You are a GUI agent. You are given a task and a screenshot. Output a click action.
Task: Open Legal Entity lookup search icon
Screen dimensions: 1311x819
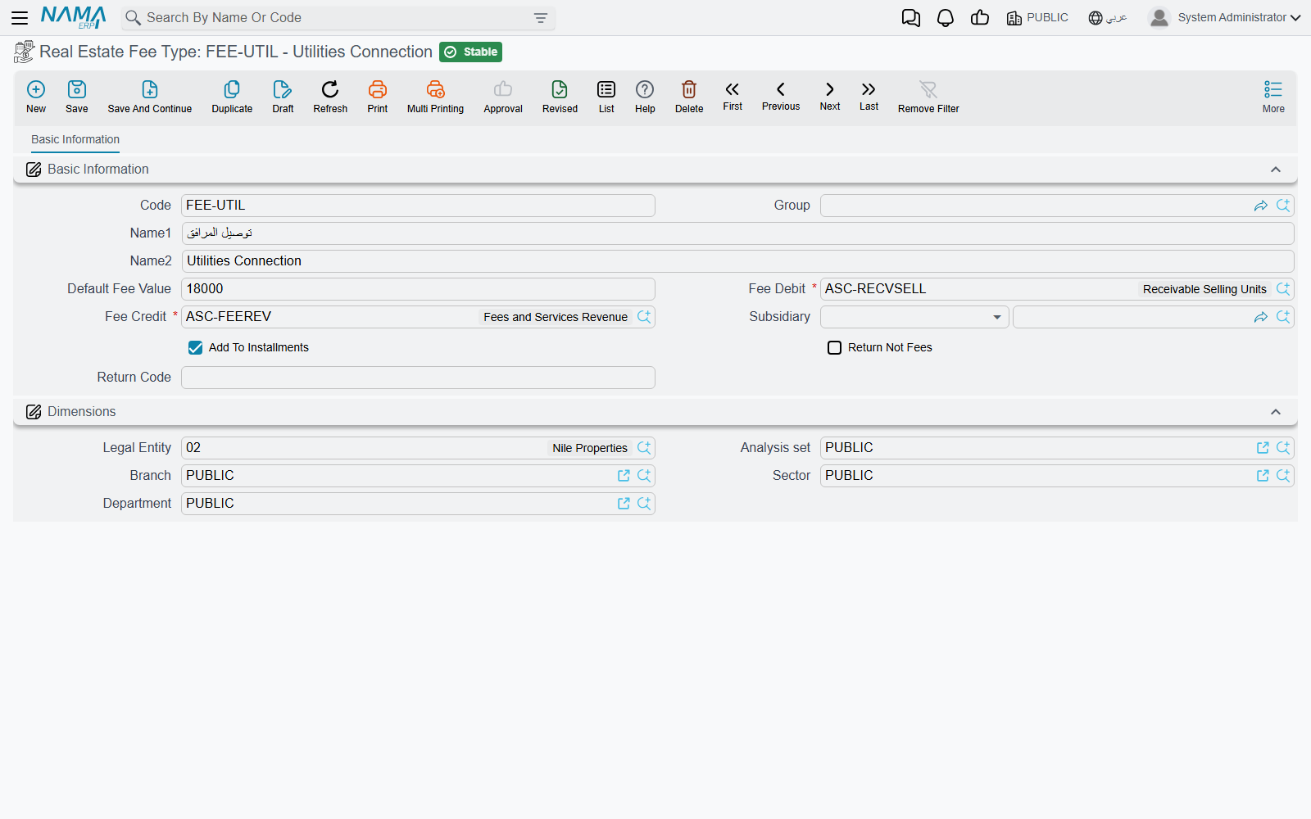click(x=644, y=448)
